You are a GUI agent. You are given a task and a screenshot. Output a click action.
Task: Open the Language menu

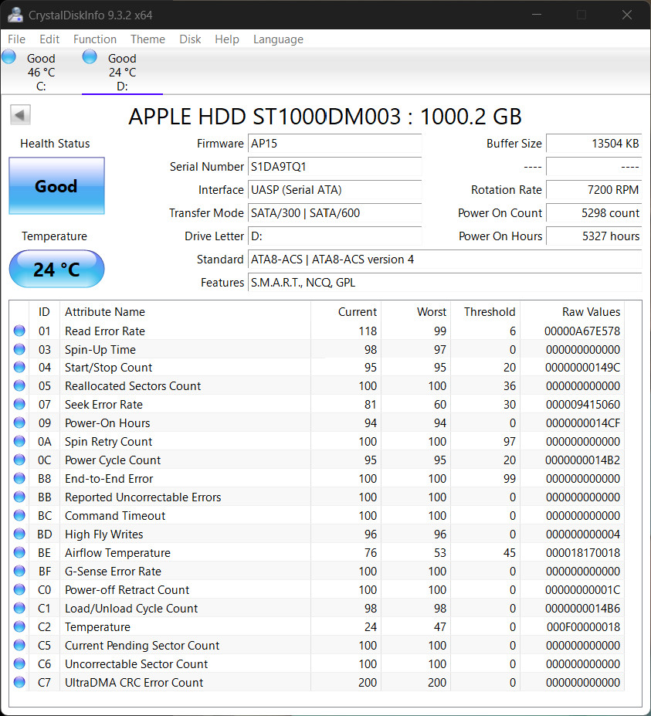278,39
